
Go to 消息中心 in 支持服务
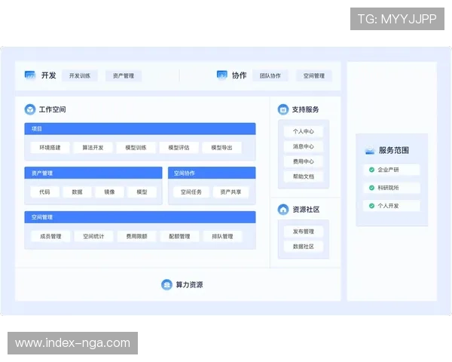pyautogui.click(x=304, y=146)
